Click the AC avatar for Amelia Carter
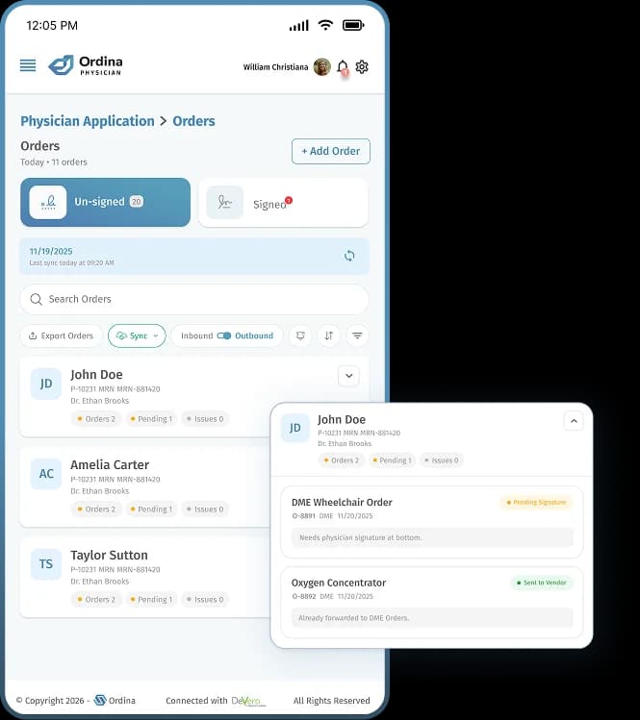Image resolution: width=640 pixels, height=720 pixels. [x=46, y=473]
